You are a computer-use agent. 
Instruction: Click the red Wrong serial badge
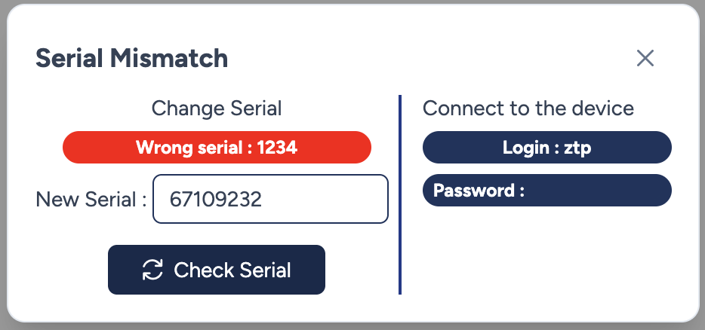click(x=217, y=148)
